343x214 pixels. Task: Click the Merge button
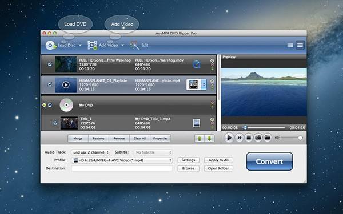coord(78,138)
